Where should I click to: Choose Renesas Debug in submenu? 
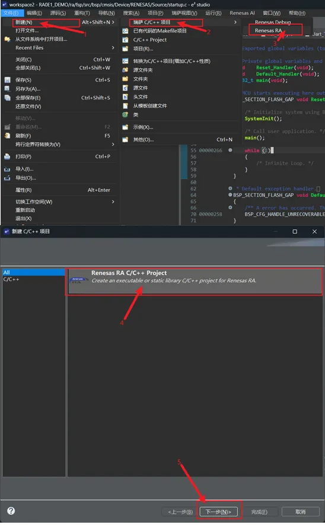pyautogui.click(x=273, y=22)
